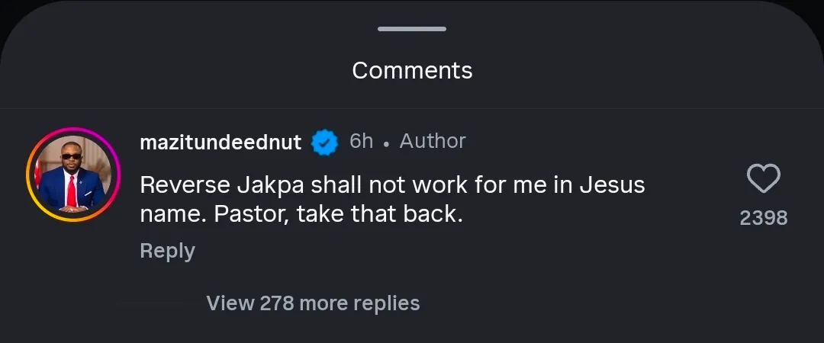
Task: Click the dark backdrop corner above the sheet
Action: pyautogui.click(x=11, y=11)
